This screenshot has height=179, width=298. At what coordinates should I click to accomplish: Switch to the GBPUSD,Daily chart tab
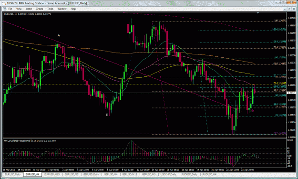click(x=91, y=174)
